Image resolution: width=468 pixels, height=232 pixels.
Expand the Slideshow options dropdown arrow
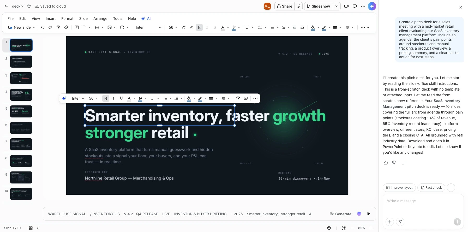[x=337, y=6]
